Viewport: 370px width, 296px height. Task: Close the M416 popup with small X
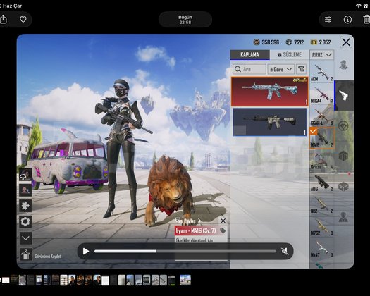coord(223,221)
